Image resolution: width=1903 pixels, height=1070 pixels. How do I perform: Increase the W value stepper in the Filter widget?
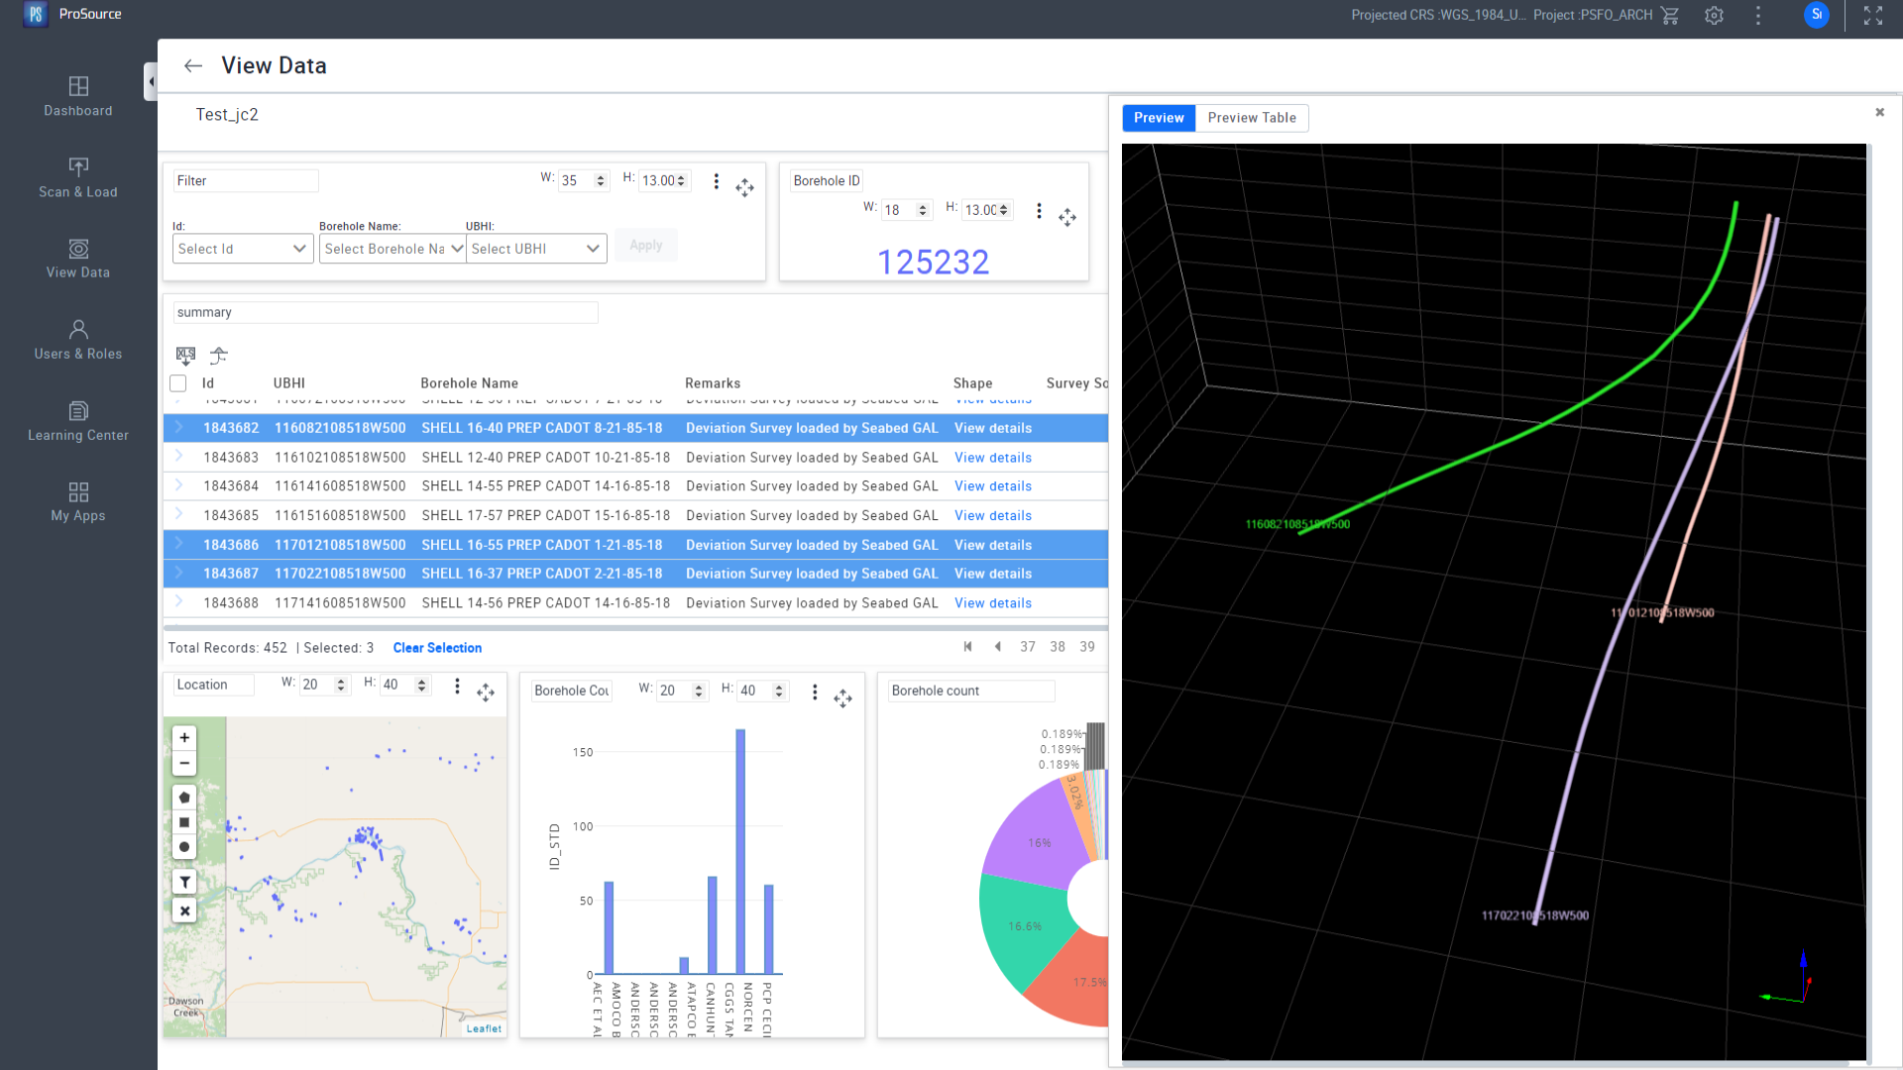coord(599,176)
